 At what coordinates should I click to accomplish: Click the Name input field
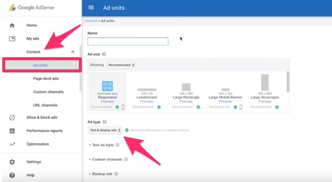coord(128,41)
